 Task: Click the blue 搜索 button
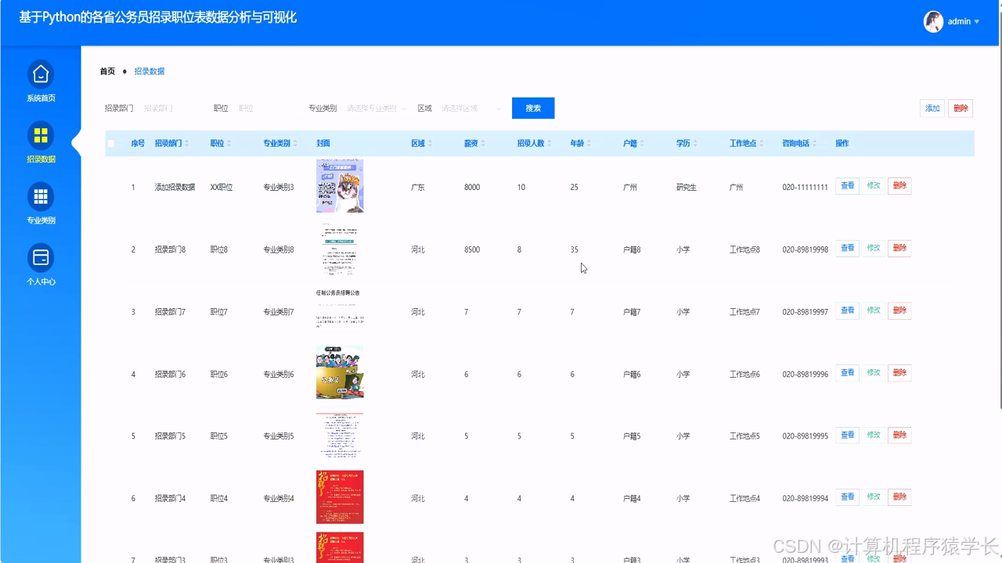533,108
